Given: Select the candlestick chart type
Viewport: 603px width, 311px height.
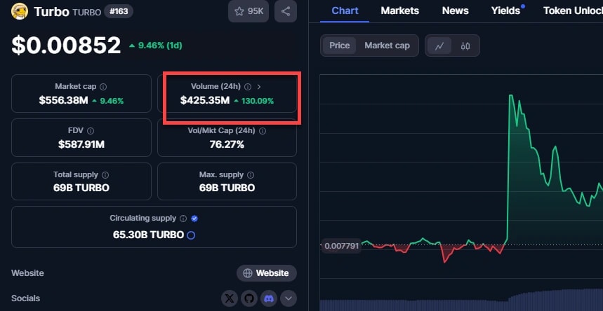Looking at the screenshot, I should pos(465,46).
